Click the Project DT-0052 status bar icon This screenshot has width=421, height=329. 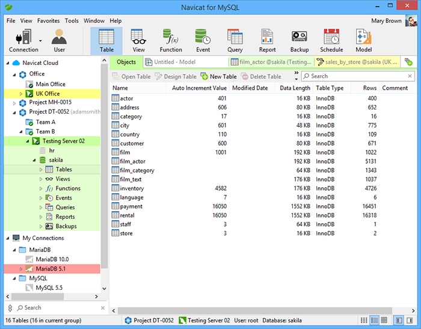coord(128,320)
